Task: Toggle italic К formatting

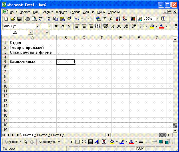Action: tap(63, 26)
